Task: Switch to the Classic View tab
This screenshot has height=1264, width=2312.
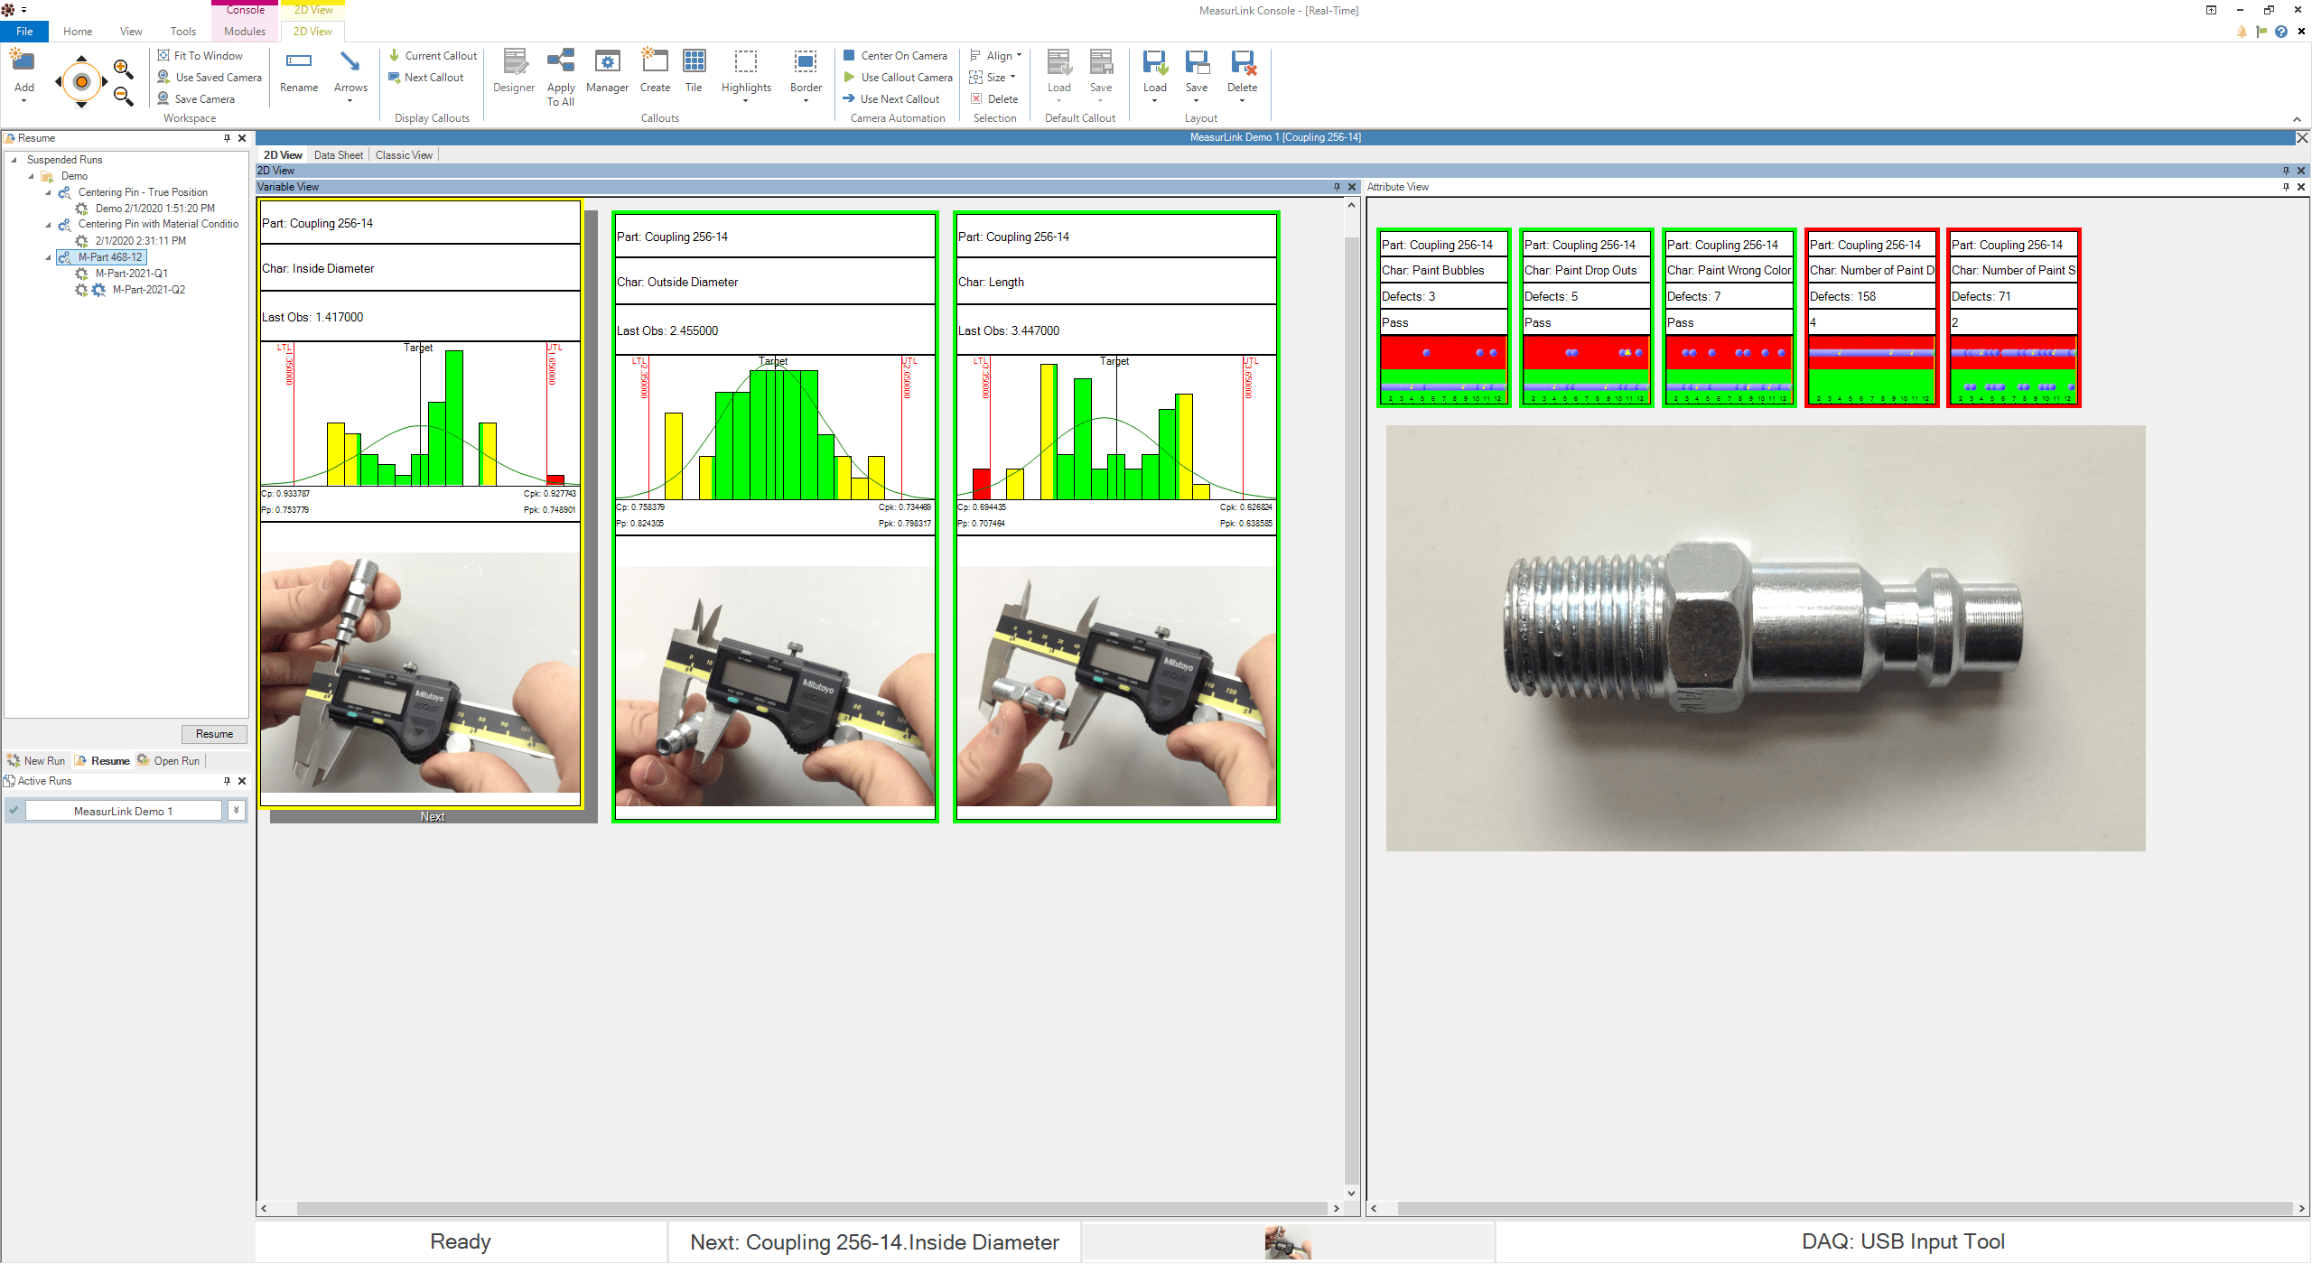Action: (404, 155)
